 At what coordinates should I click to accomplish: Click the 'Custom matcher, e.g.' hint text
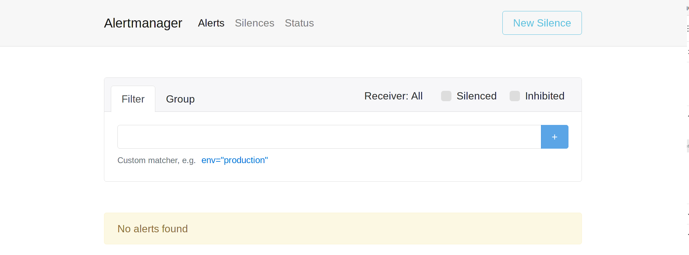(156, 160)
